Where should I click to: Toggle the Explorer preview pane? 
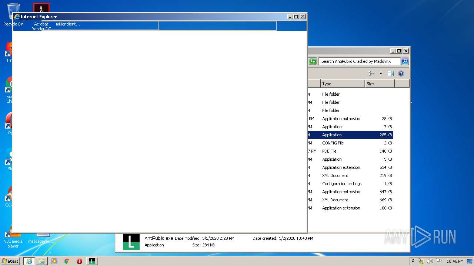[390, 74]
